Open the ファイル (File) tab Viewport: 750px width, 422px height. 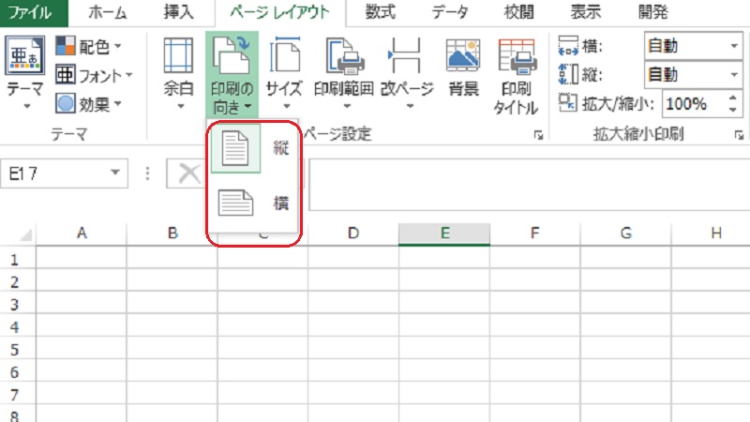[x=34, y=12]
